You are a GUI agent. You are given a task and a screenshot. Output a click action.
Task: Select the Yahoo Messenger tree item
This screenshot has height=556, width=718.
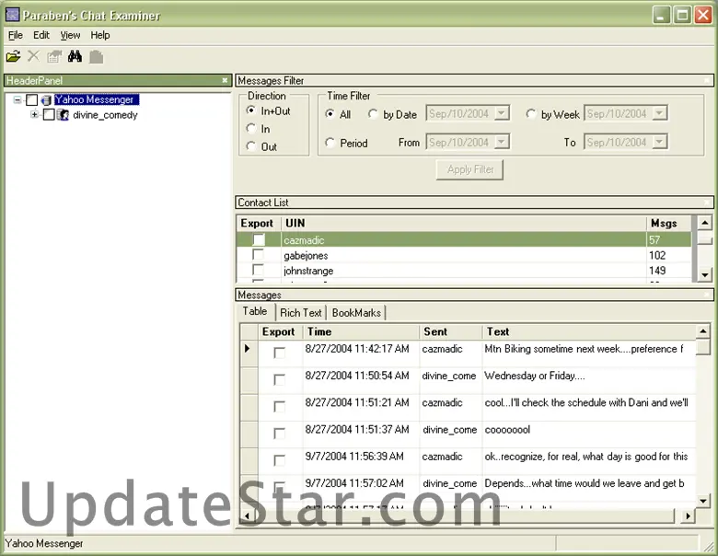click(x=96, y=99)
